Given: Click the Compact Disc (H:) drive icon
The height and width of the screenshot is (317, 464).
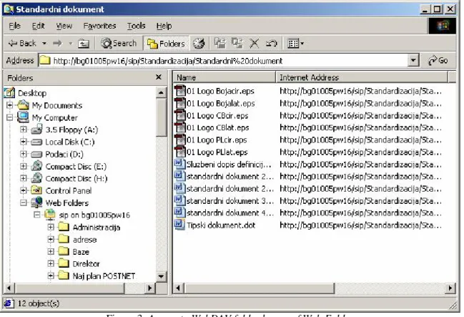Looking at the screenshot, I should click(x=36, y=178).
